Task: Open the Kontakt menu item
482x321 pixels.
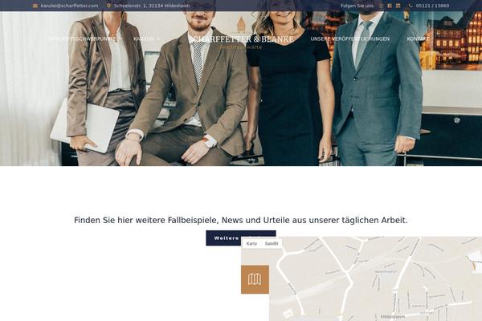Action: (418, 39)
